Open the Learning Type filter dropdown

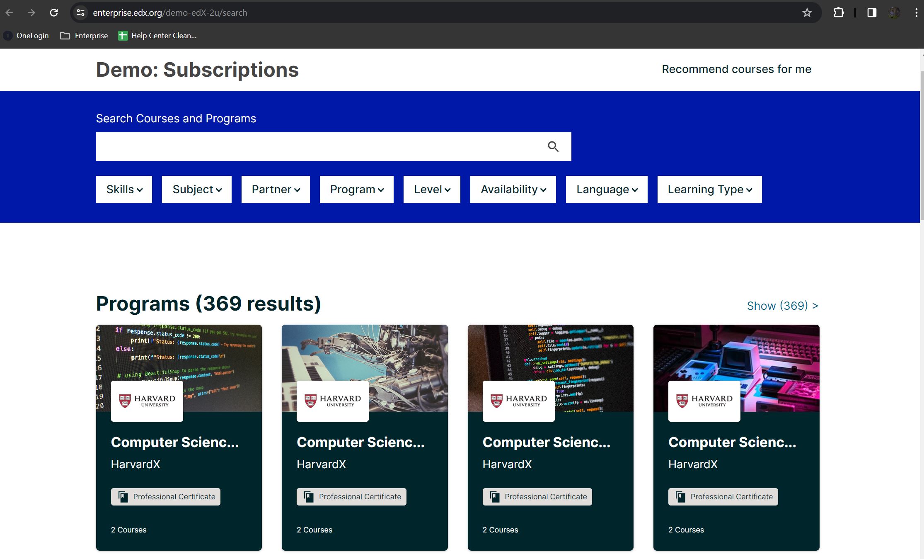[709, 189]
